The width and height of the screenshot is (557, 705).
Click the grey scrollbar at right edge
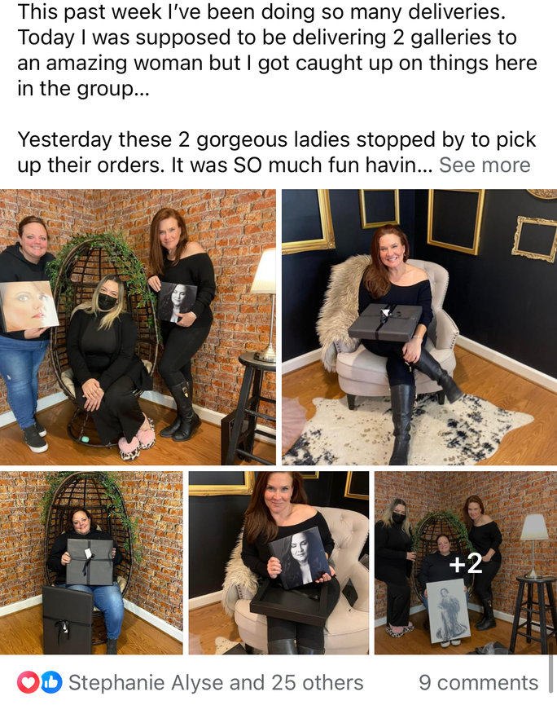click(551, 667)
